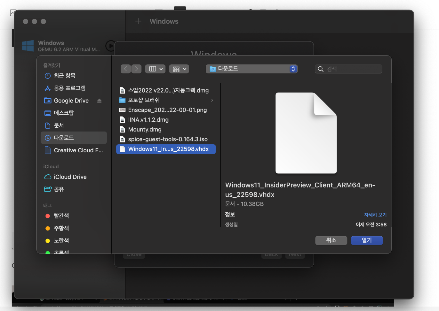This screenshot has height=311, width=439.
Task: Click the search (검색) field
Action: coord(349,69)
